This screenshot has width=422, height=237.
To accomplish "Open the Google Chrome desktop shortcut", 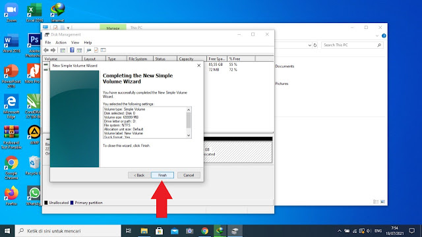I will [11, 167].
